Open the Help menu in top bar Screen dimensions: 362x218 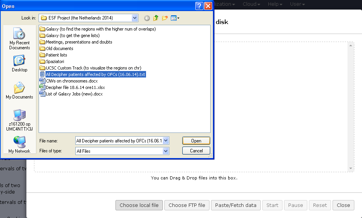point(275,4)
